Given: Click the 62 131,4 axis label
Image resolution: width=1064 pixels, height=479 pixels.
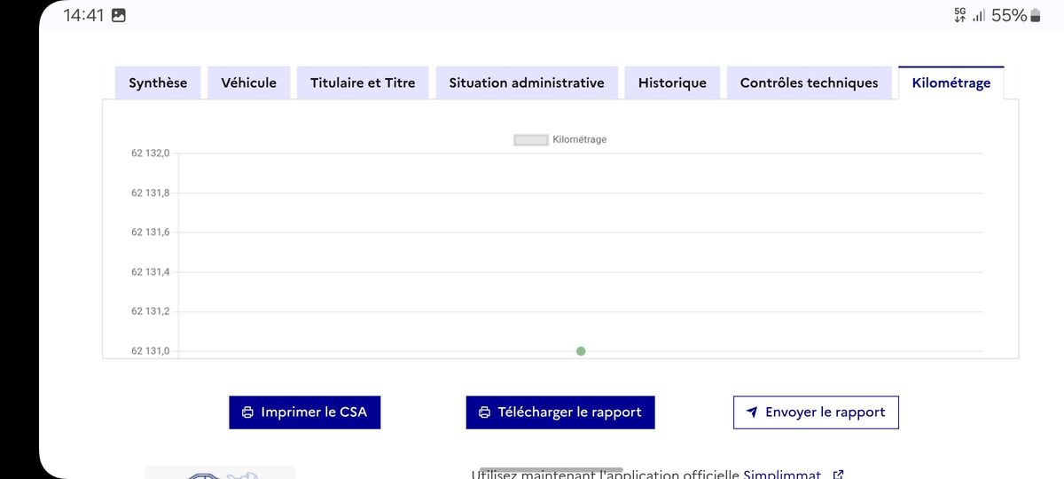Looking at the screenshot, I should tap(150, 271).
